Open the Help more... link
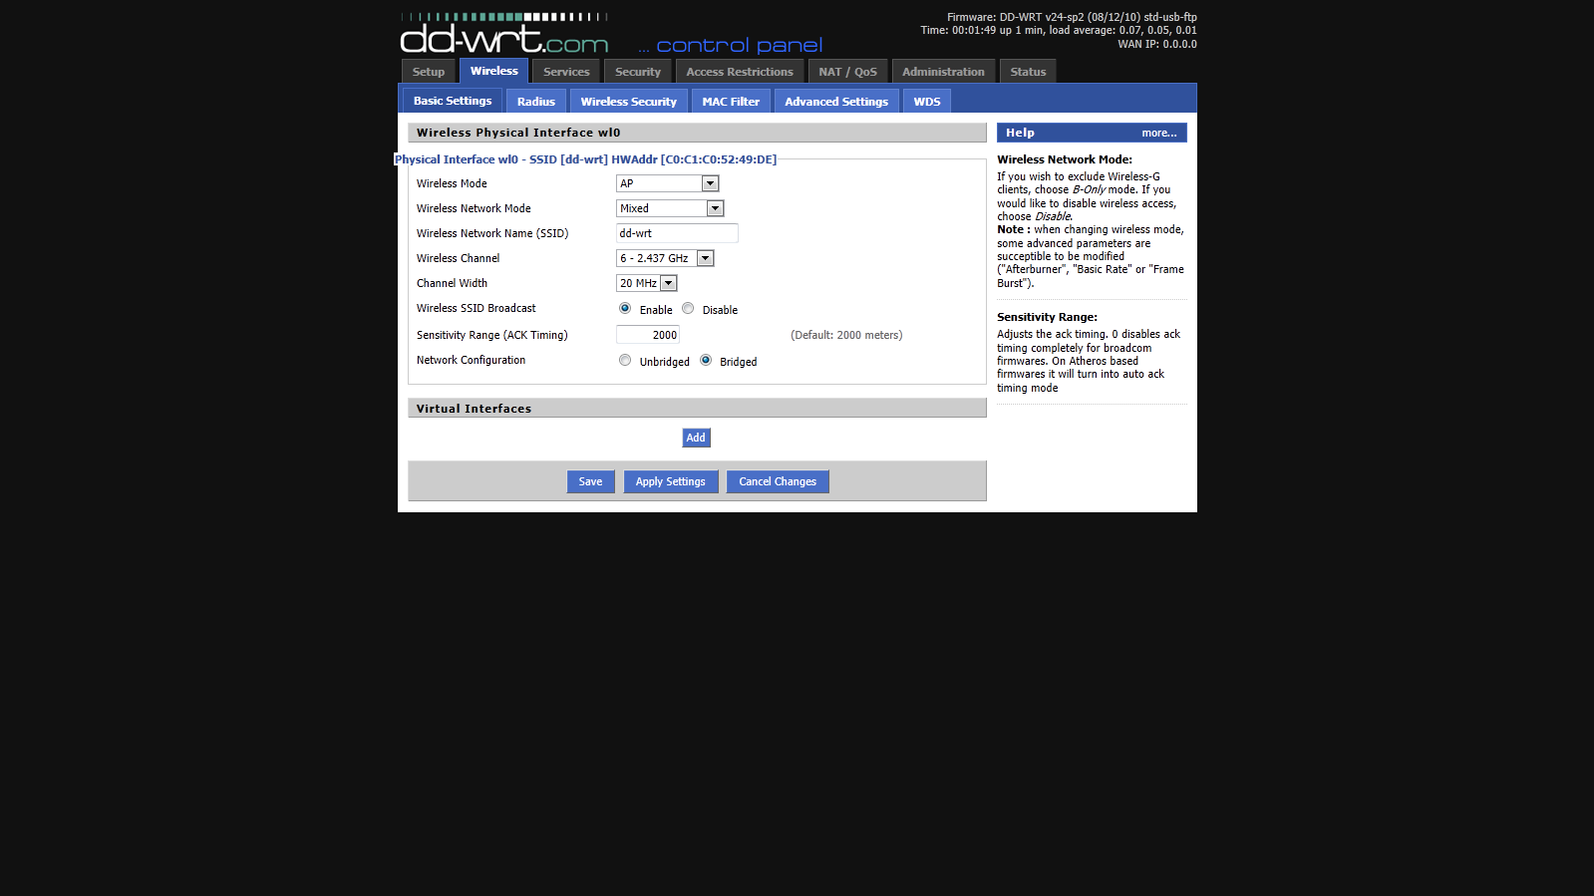The image size is (1594, 896). (1159, 133)
